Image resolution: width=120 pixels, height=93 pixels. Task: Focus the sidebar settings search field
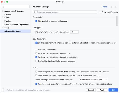(x=15, y=7)
